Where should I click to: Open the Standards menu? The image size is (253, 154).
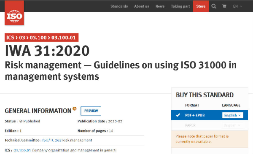click(119, 6)
